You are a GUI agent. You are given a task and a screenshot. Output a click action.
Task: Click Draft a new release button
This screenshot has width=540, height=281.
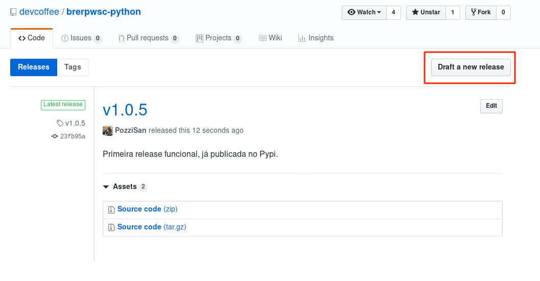point(471,67)
